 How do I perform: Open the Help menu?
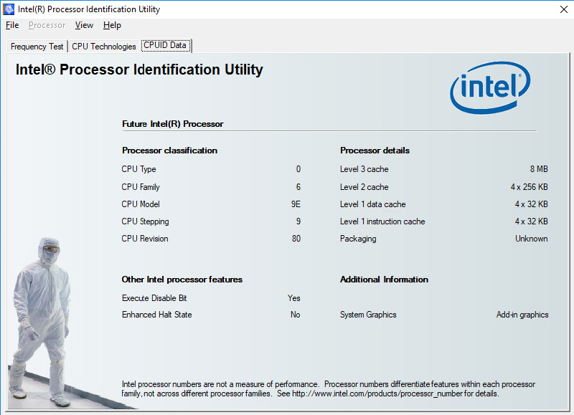coord(112,25)
